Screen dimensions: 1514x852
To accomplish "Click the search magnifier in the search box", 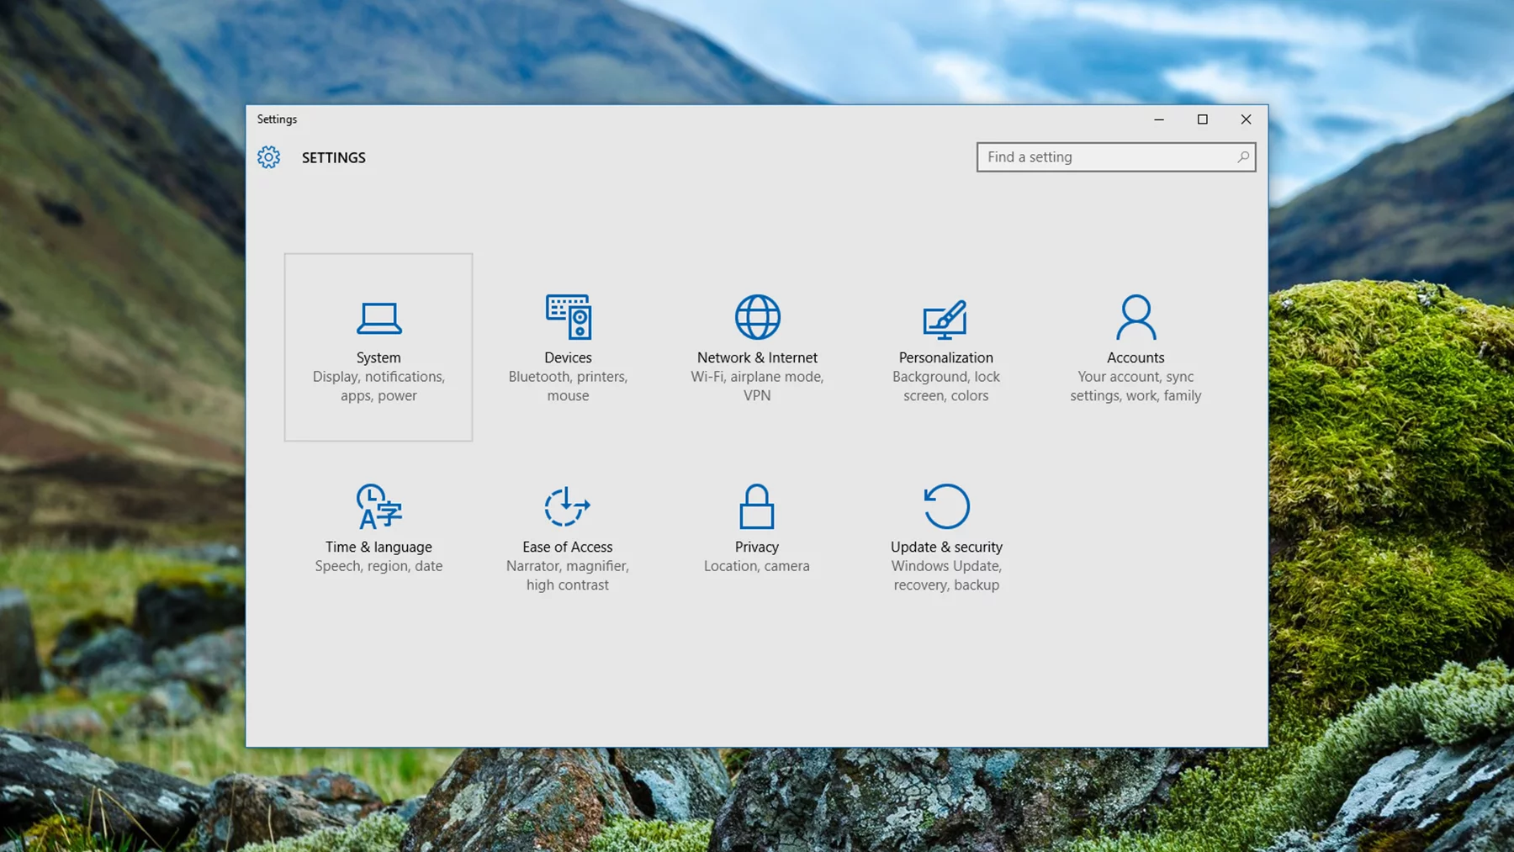I will 1243,157.
